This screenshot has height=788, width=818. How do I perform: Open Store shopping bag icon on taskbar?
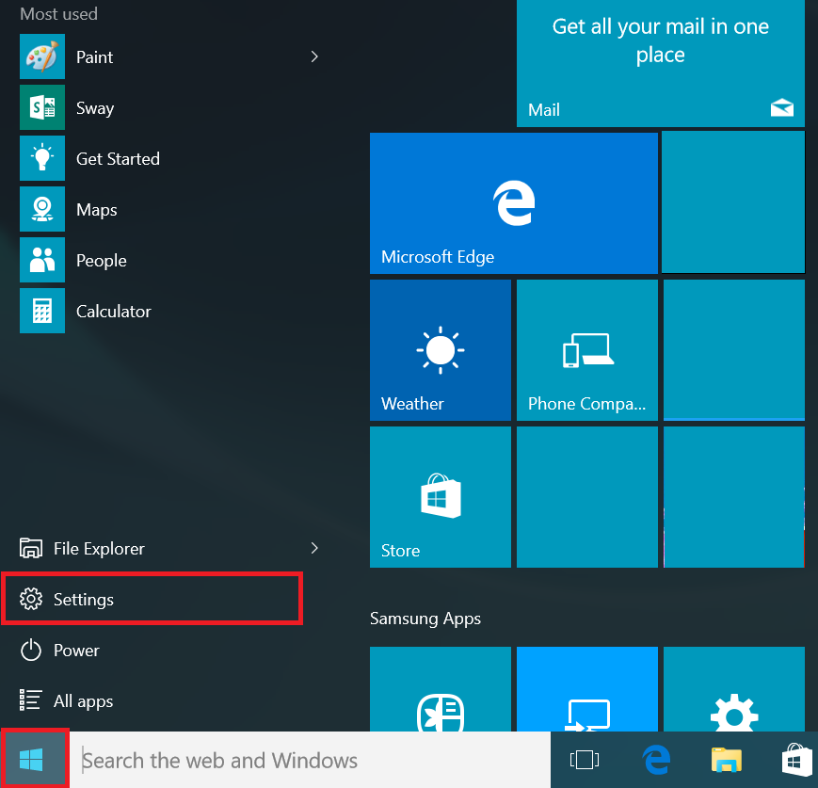point(797,760)
